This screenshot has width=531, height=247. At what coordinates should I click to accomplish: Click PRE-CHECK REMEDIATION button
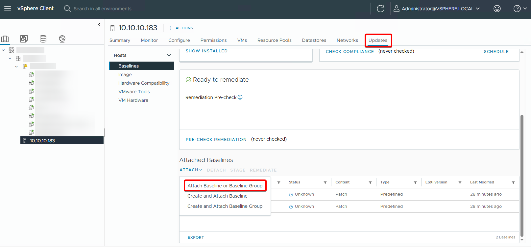[x=216, y=139]
